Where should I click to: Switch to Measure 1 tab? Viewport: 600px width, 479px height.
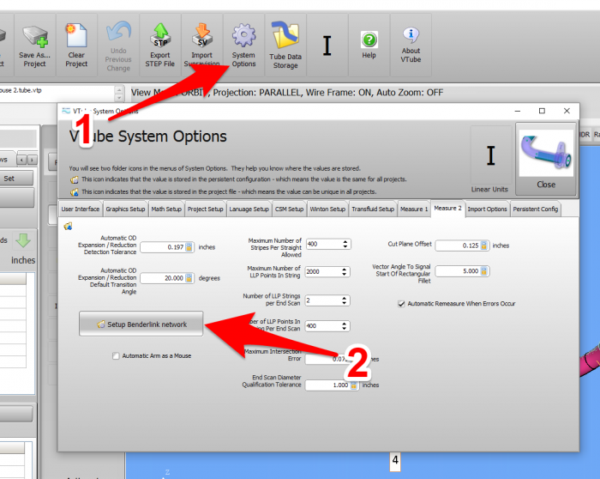click(414, 209)
